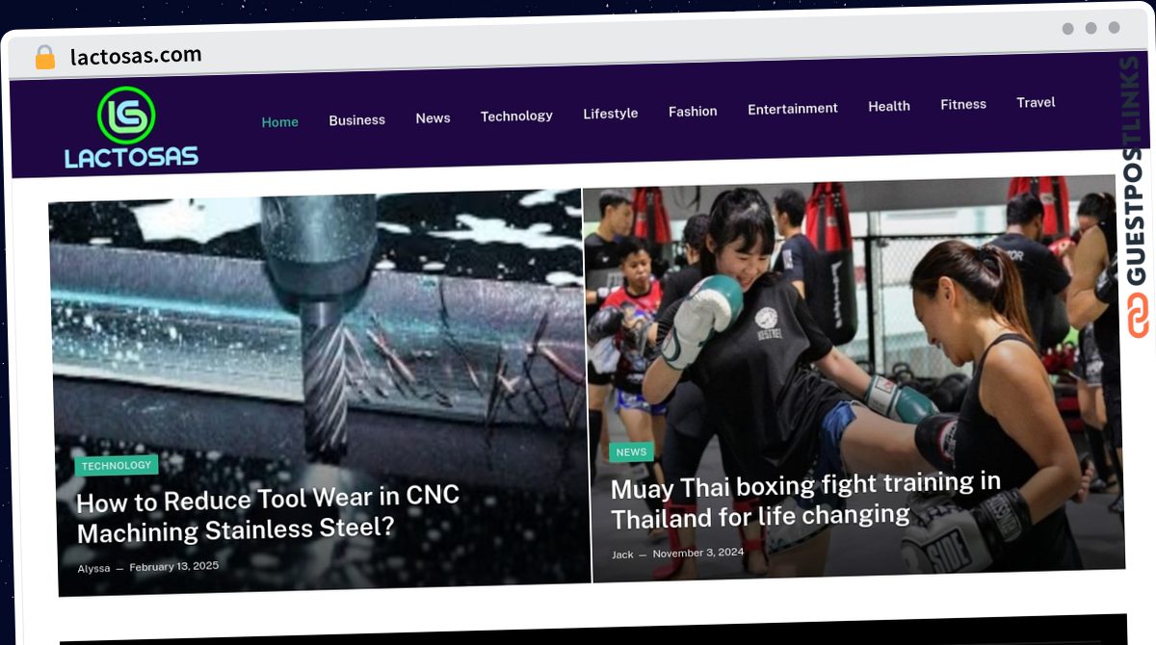Viewport: 1156px width, 645px height.
Task: Open the Lifestyle section
Action: coord(611,114)
